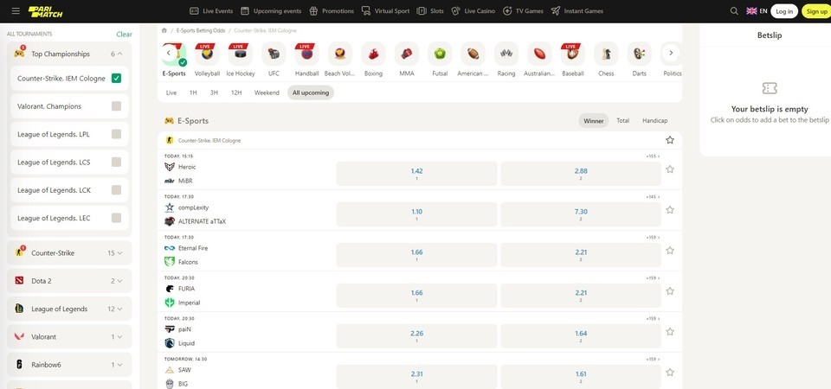The width and height of the screenshot is (831, 389).
Task: Open Slots in top navigation
Action: click(x=430, y=10)
